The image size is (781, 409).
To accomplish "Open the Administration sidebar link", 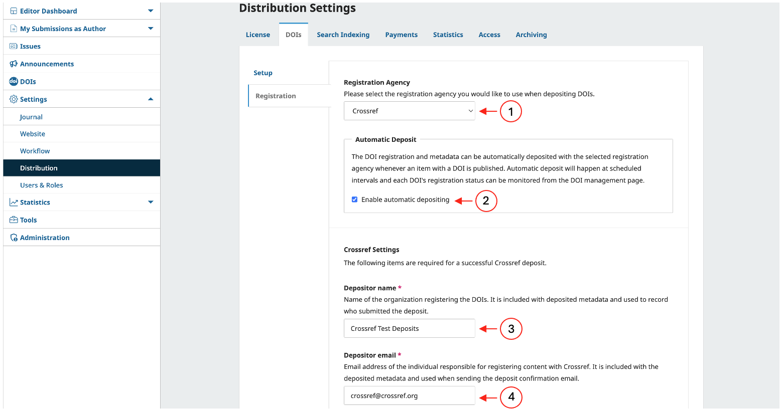I will 45,238.
